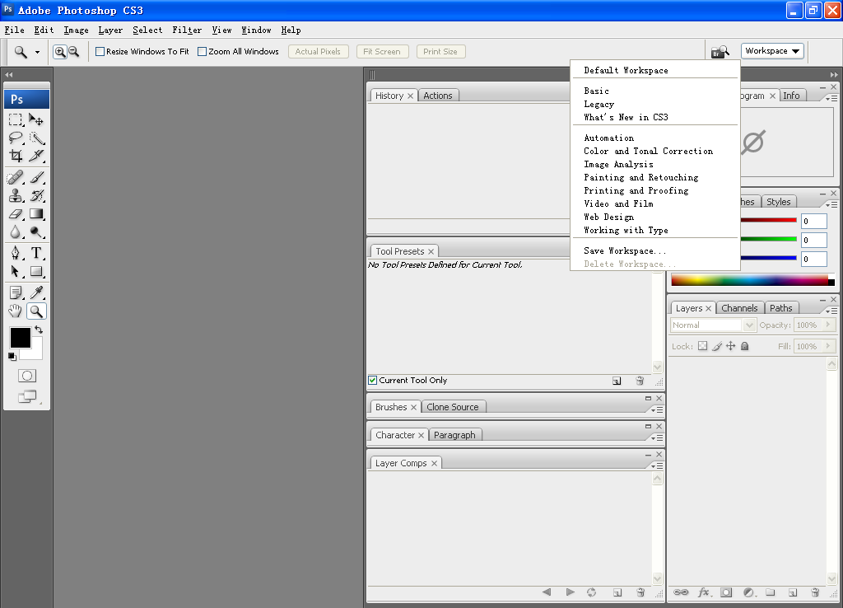Select the Lasso tool
Image resolution: width=843 pixels, height=608 pixels.
(16, 138)
